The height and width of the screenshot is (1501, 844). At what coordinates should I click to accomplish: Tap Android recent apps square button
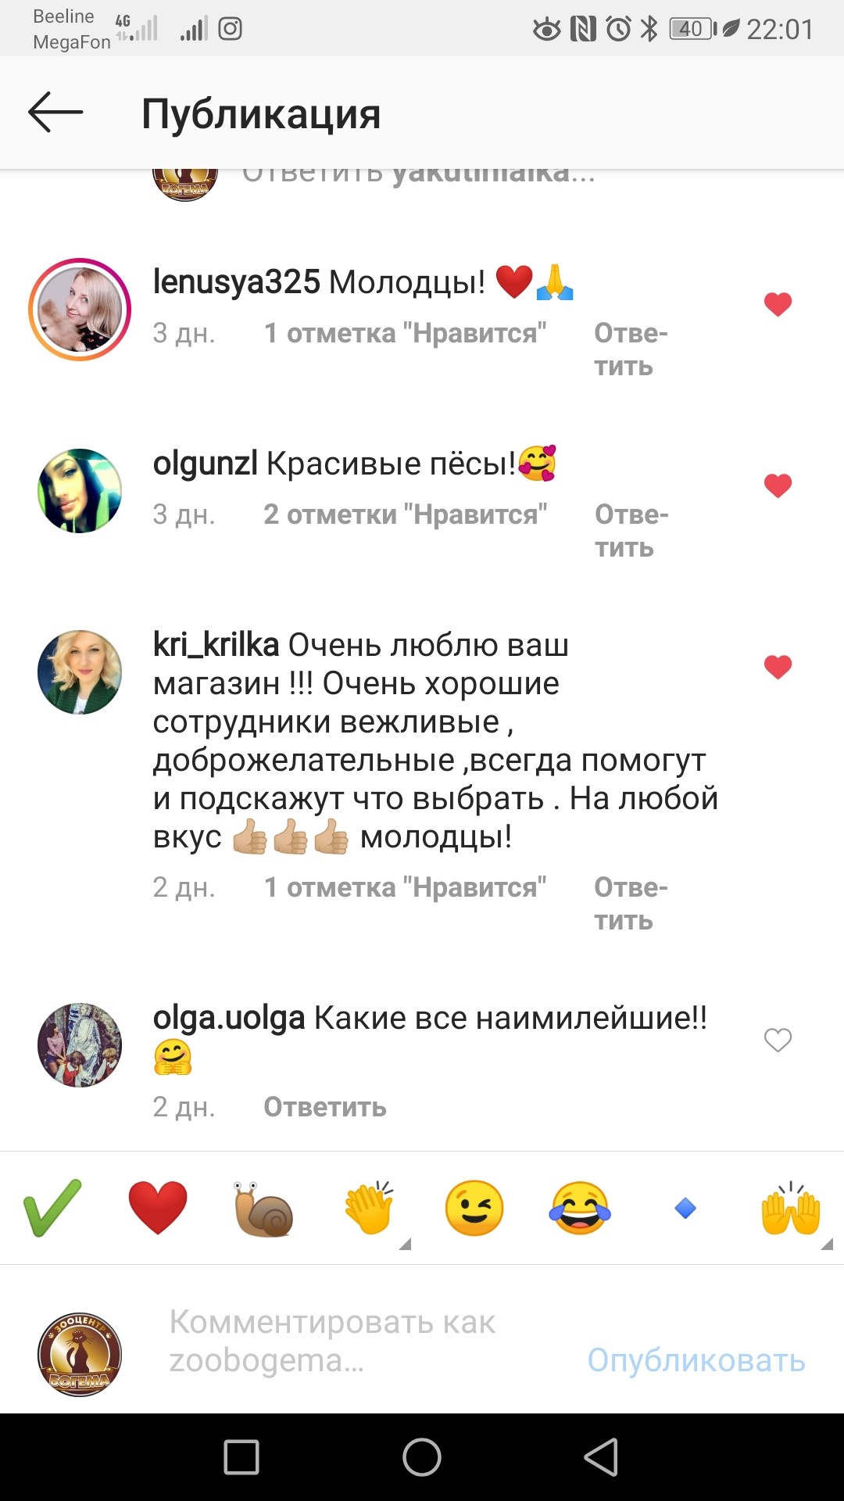click(x=241, y=1457)
